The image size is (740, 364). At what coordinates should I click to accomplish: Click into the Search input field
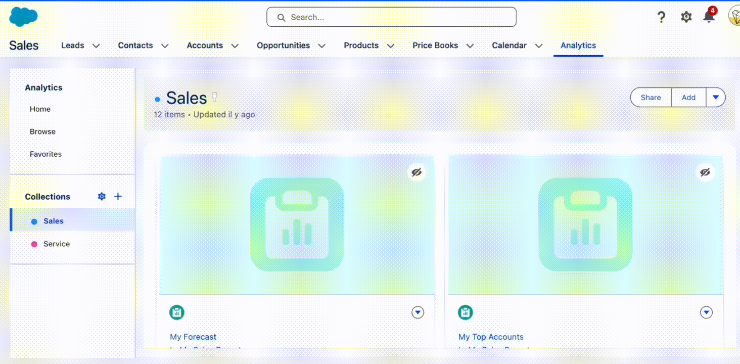pyautogui.click(x=391, y=17)
